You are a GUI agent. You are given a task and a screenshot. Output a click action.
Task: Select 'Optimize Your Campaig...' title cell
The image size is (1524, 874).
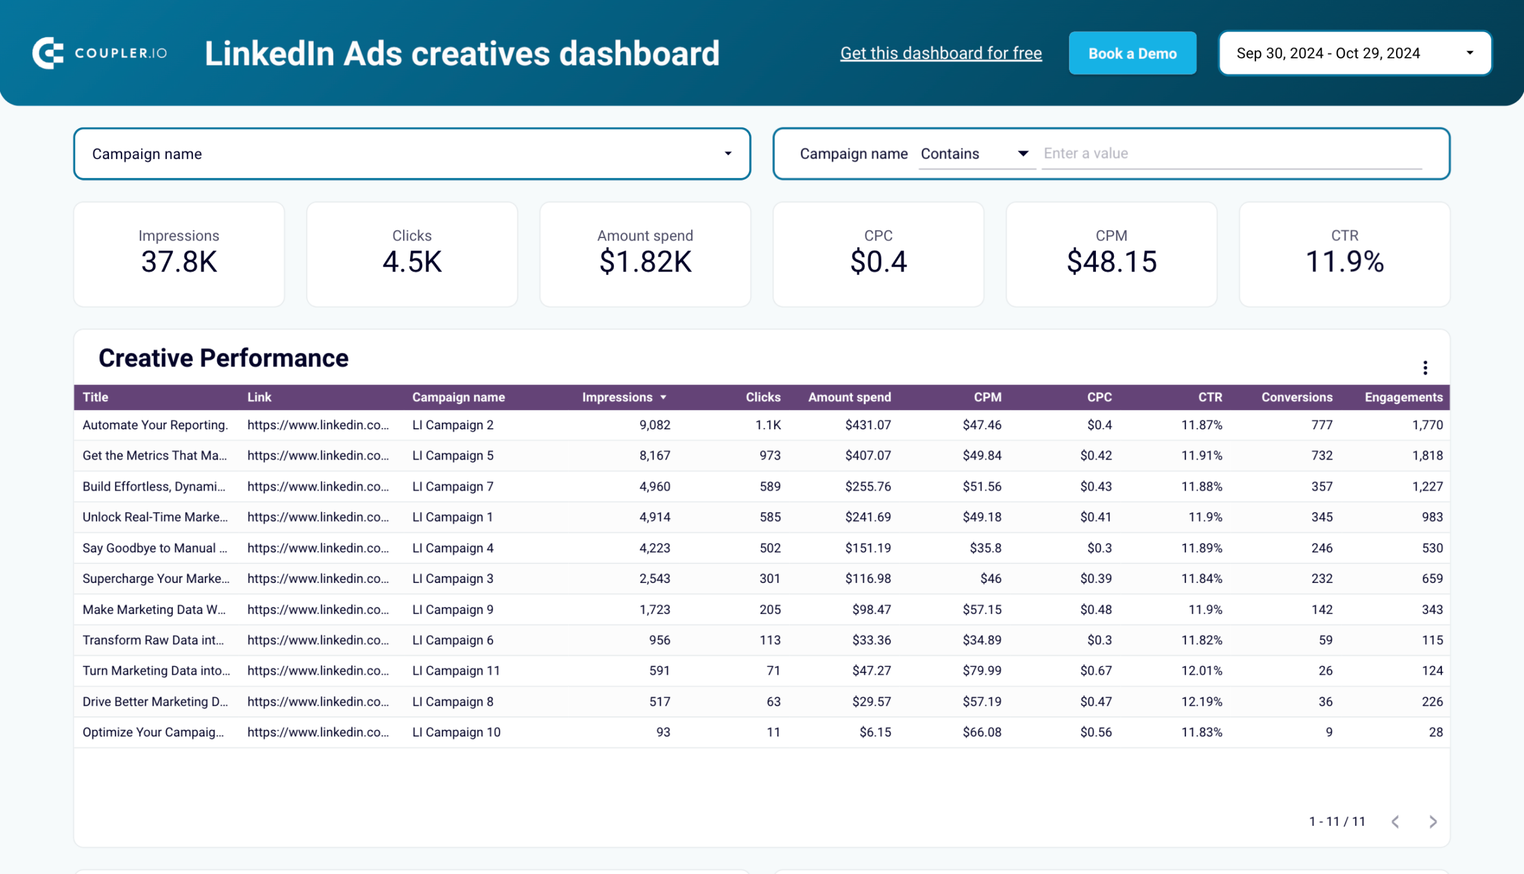pos(153,732)
